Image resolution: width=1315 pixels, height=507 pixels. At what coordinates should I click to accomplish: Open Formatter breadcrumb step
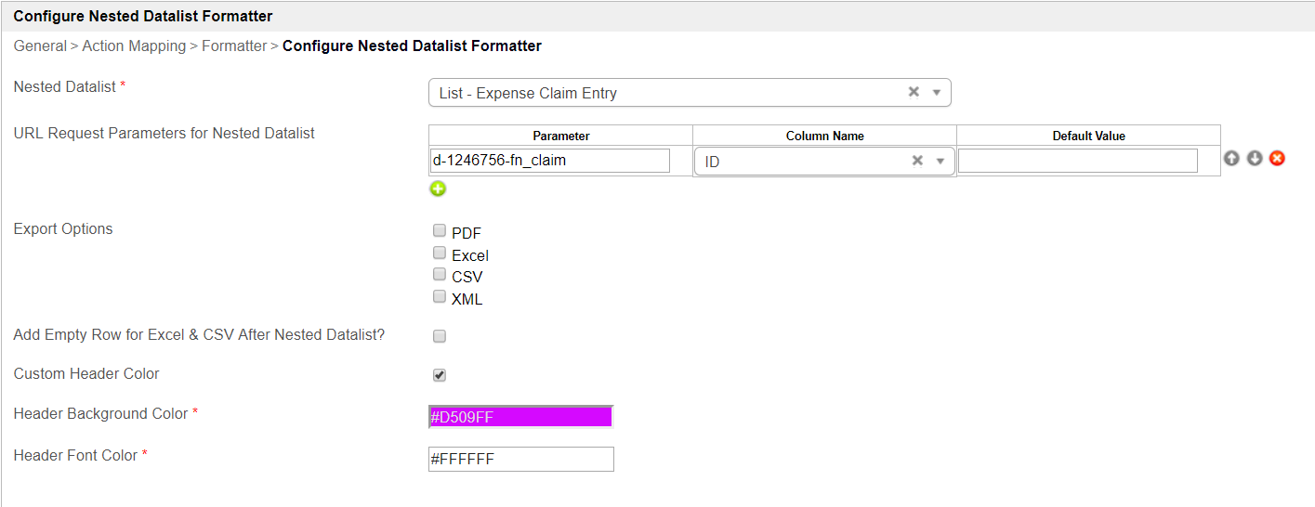tap(234, 45)
